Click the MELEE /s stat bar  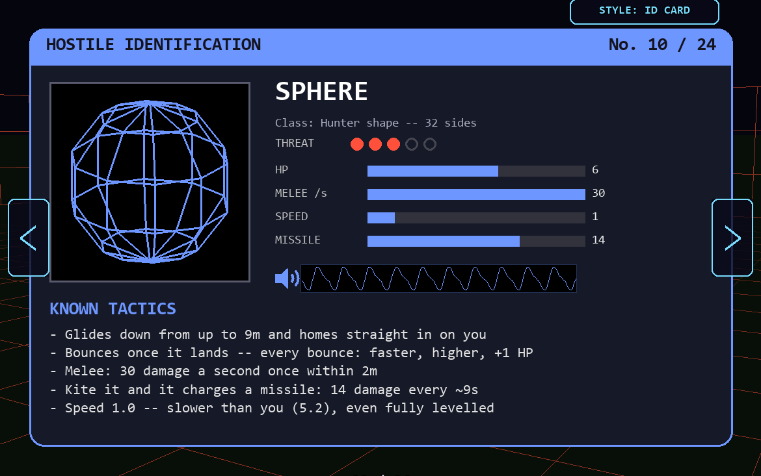pyautogui.click(x=476, y=194)
